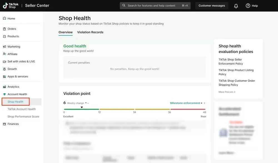The image size is (278, 163).
Task: Switch to Violation Records tab
Action: point(90,32)
